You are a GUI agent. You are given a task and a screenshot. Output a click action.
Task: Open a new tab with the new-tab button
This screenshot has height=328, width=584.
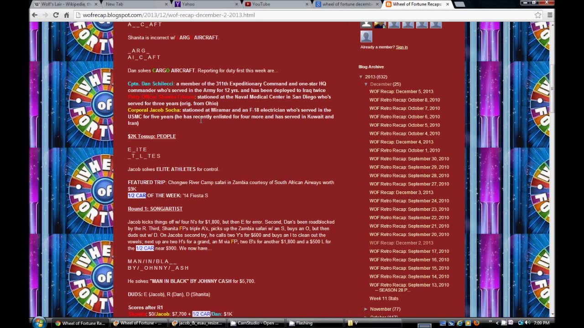point(459,4)
